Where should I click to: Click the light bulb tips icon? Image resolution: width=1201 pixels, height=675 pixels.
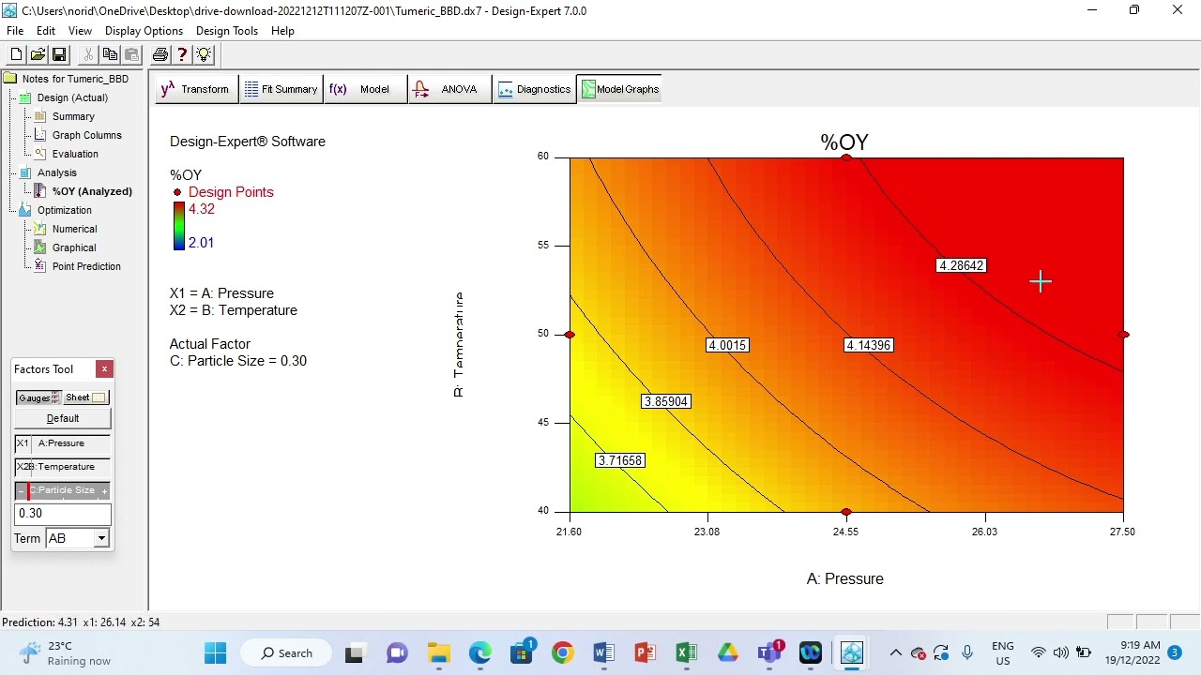click(x=204, y=55)
